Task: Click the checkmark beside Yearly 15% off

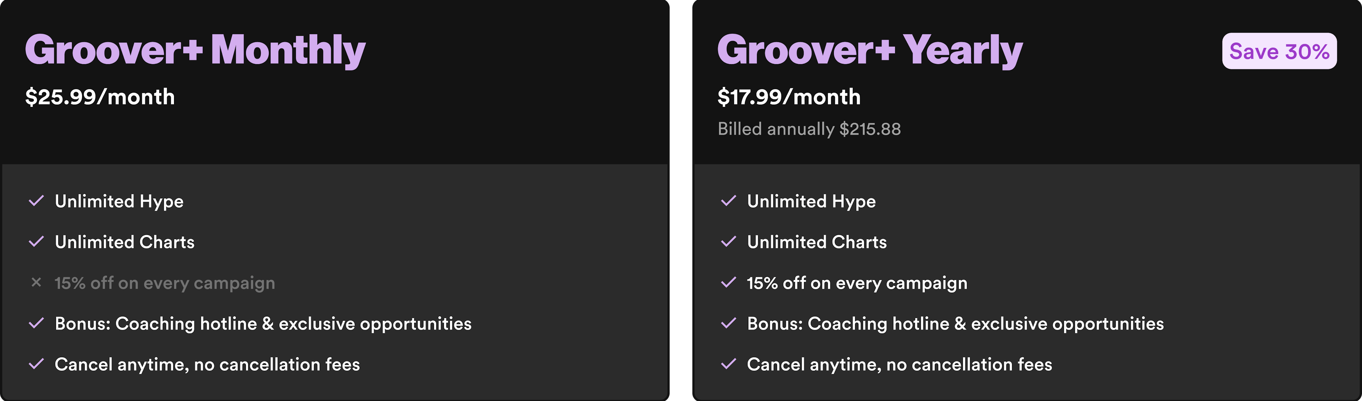Action: tap(728, 283)
